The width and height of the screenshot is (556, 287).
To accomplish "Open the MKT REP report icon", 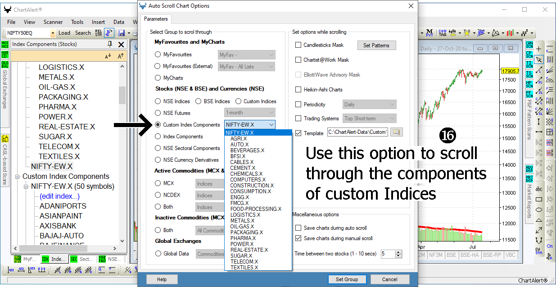I will tap(529, 179).
